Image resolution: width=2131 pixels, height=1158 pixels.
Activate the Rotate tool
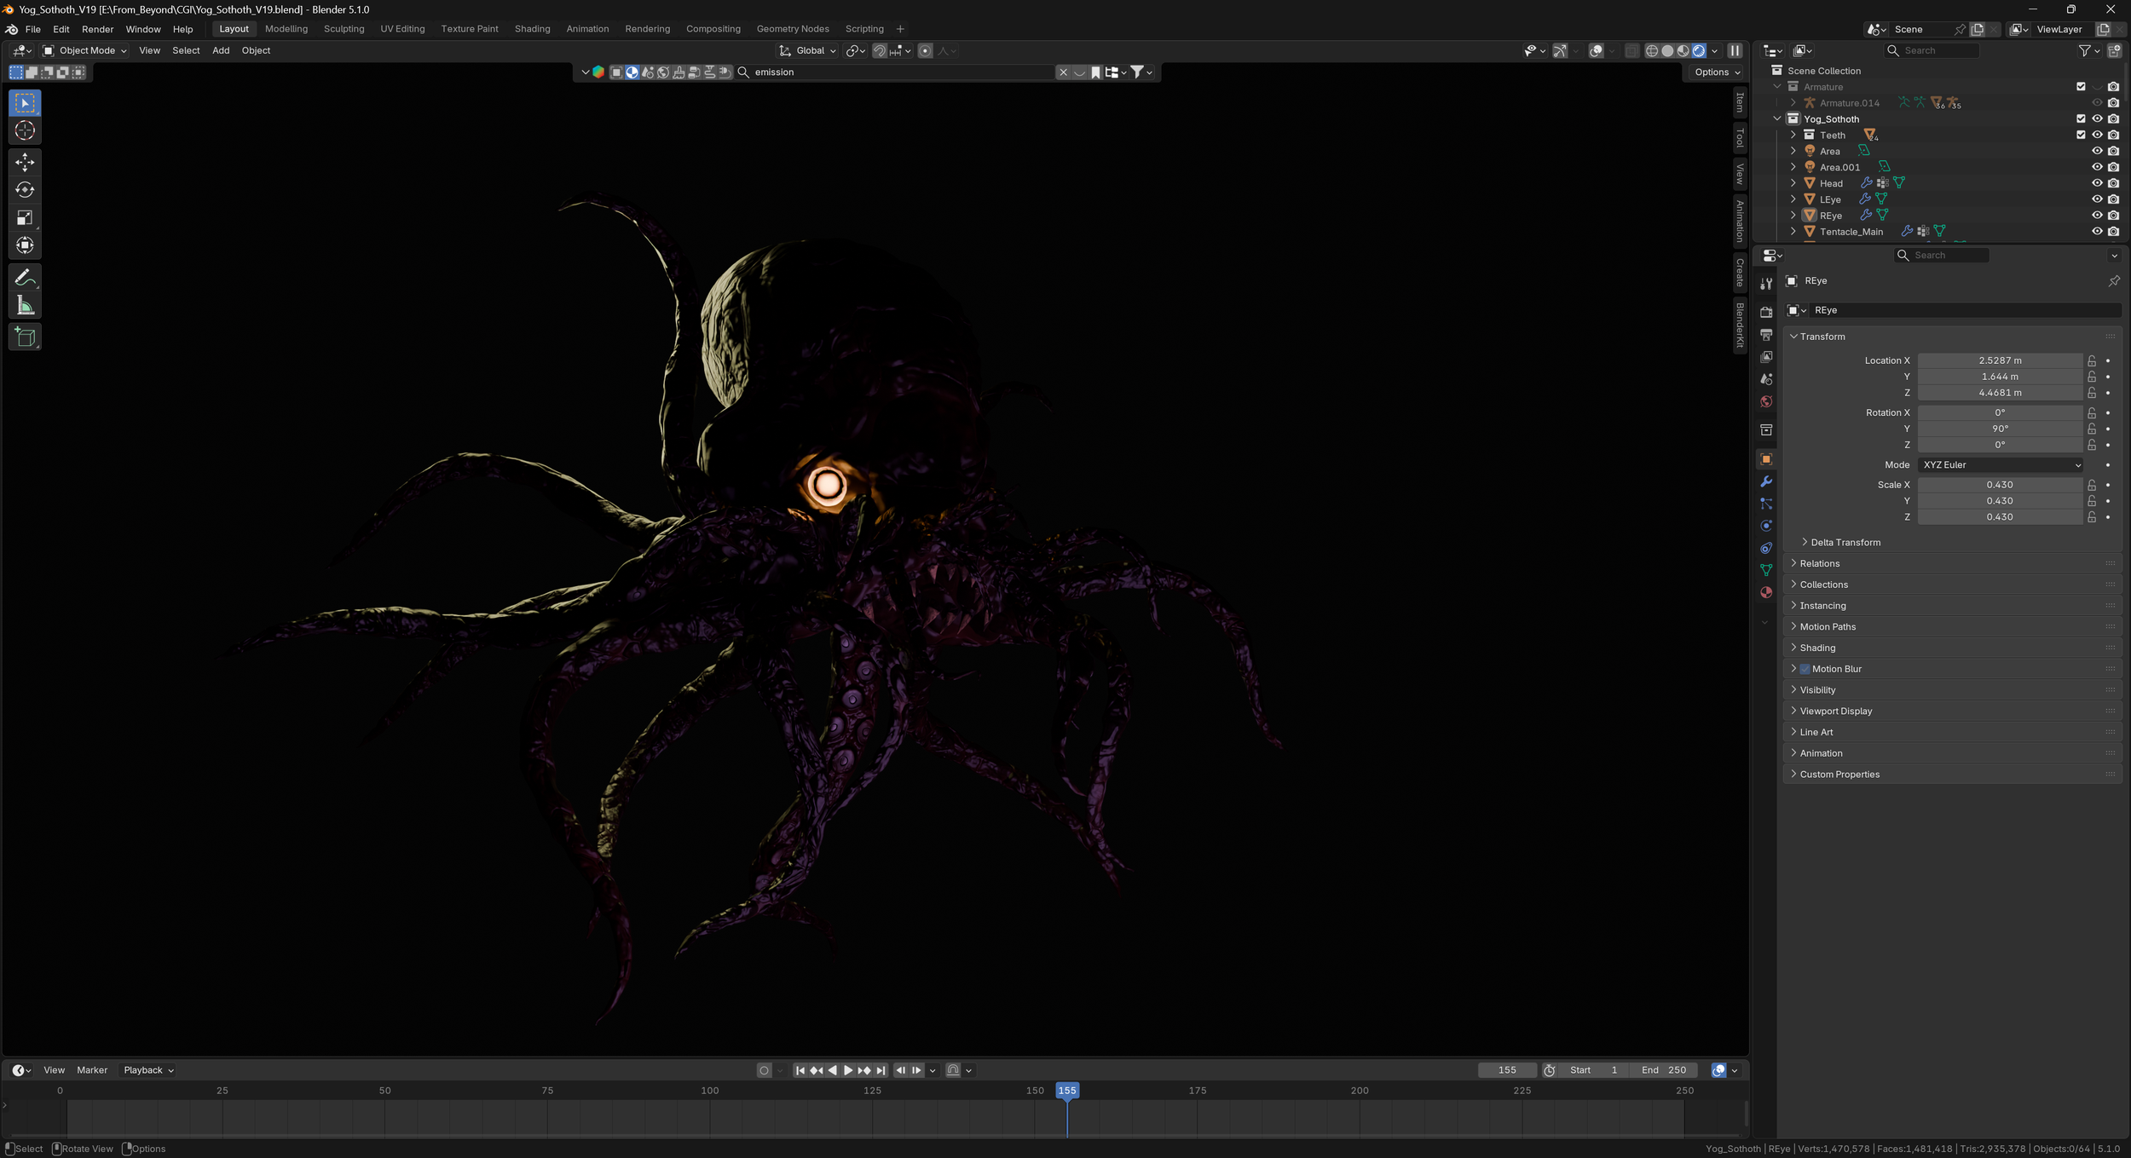25,190
